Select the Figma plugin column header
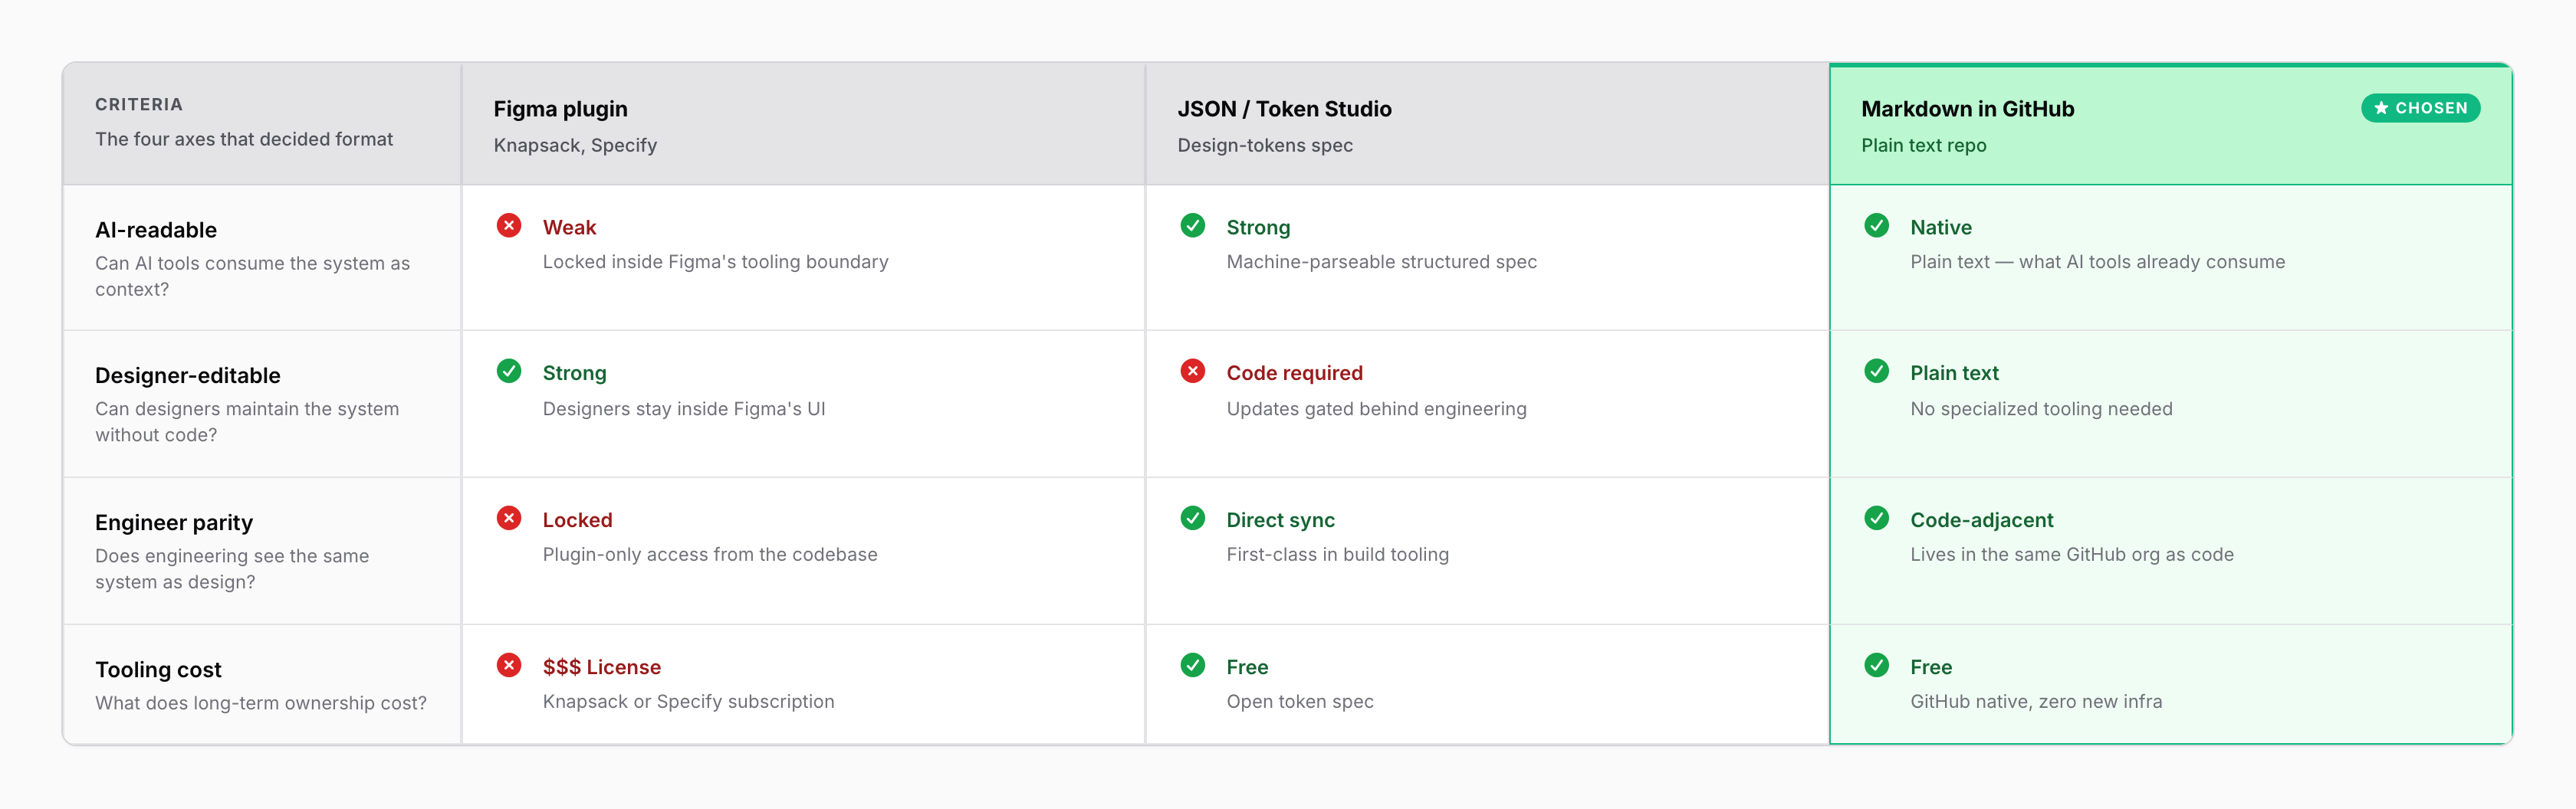 click(x=803, y=125)
